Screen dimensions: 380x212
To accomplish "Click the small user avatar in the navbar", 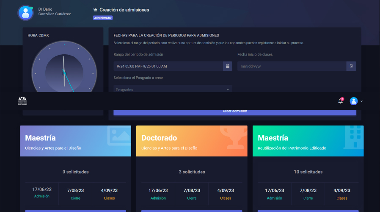I will [x=354, y=101].
